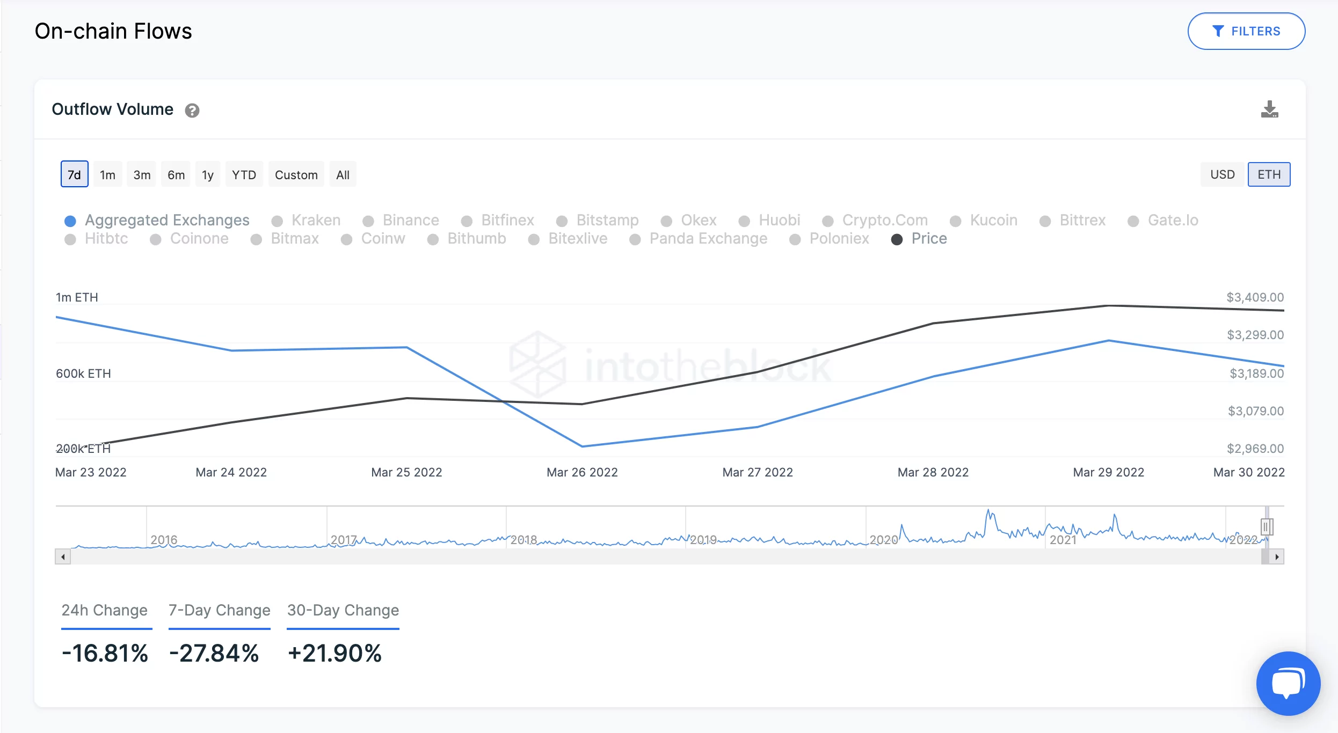Show All historical data range
This screenshot has height=733, width=1338.
coord(343,174)
